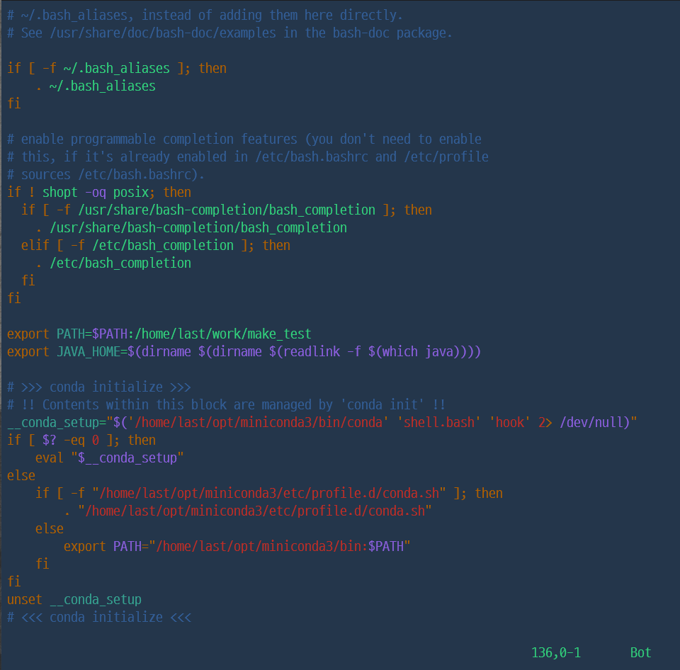Click the '__conda_setup=' assignment line
680x670 pixels.
coord(322,422)
